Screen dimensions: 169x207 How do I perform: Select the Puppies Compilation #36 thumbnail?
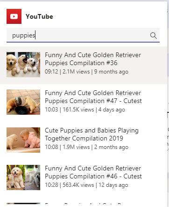point(23,65)
